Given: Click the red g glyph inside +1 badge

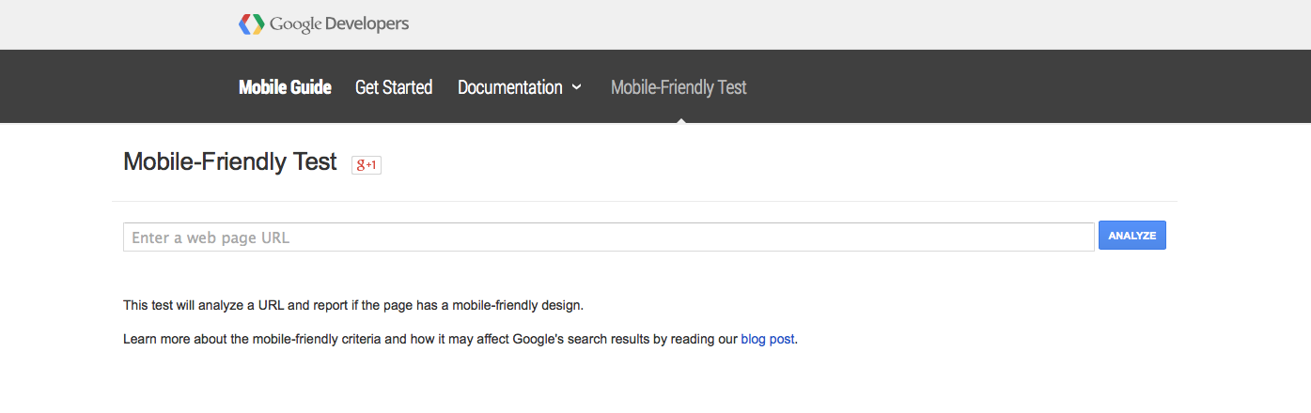Looking at the screenshot, I should click(360, 165).
